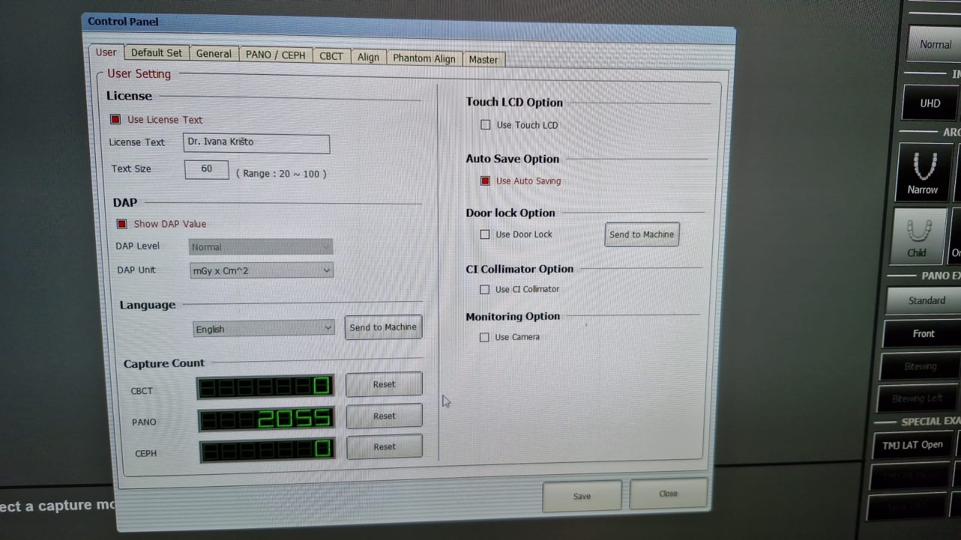This screenshot has height=540, width=961.
Task: Select TMJ LAT Open exam
Action: pyautogui.click(x=912, y=445)
